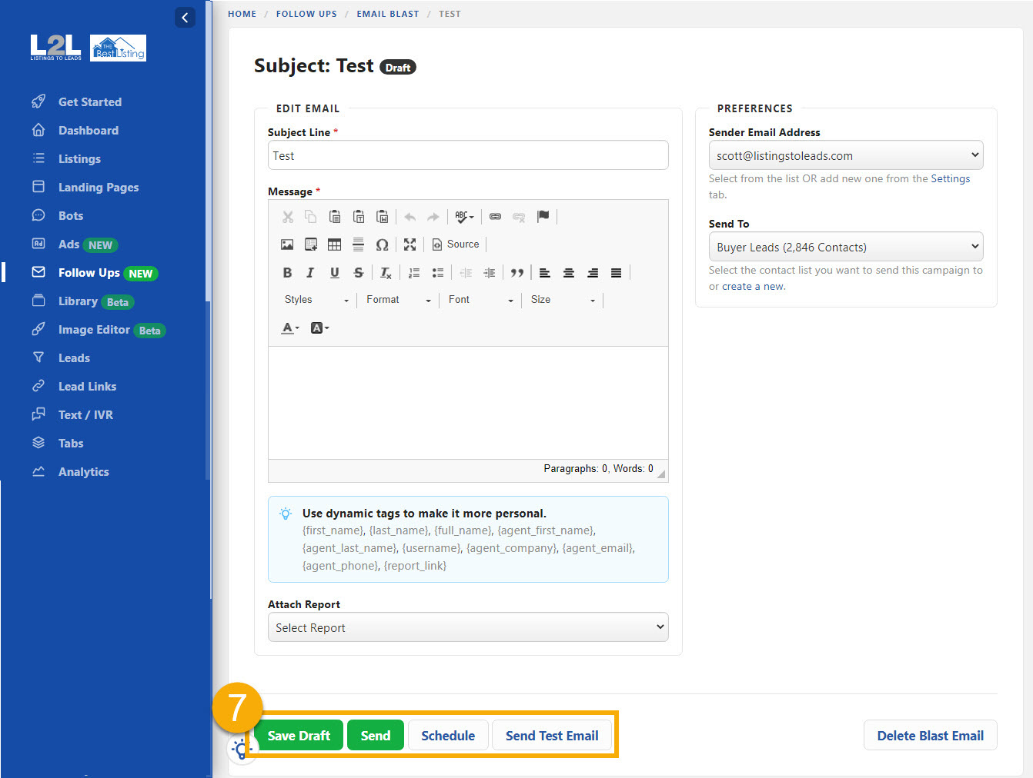Click the Send Test Email button
Screen dimensions: 1033x778
point(551,735)
